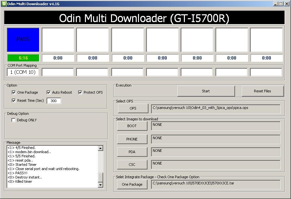Screen dimensions: 291x199
Task: Click 'Close serial port and wait until rebooting' line
Action: (x=43, y=169)
